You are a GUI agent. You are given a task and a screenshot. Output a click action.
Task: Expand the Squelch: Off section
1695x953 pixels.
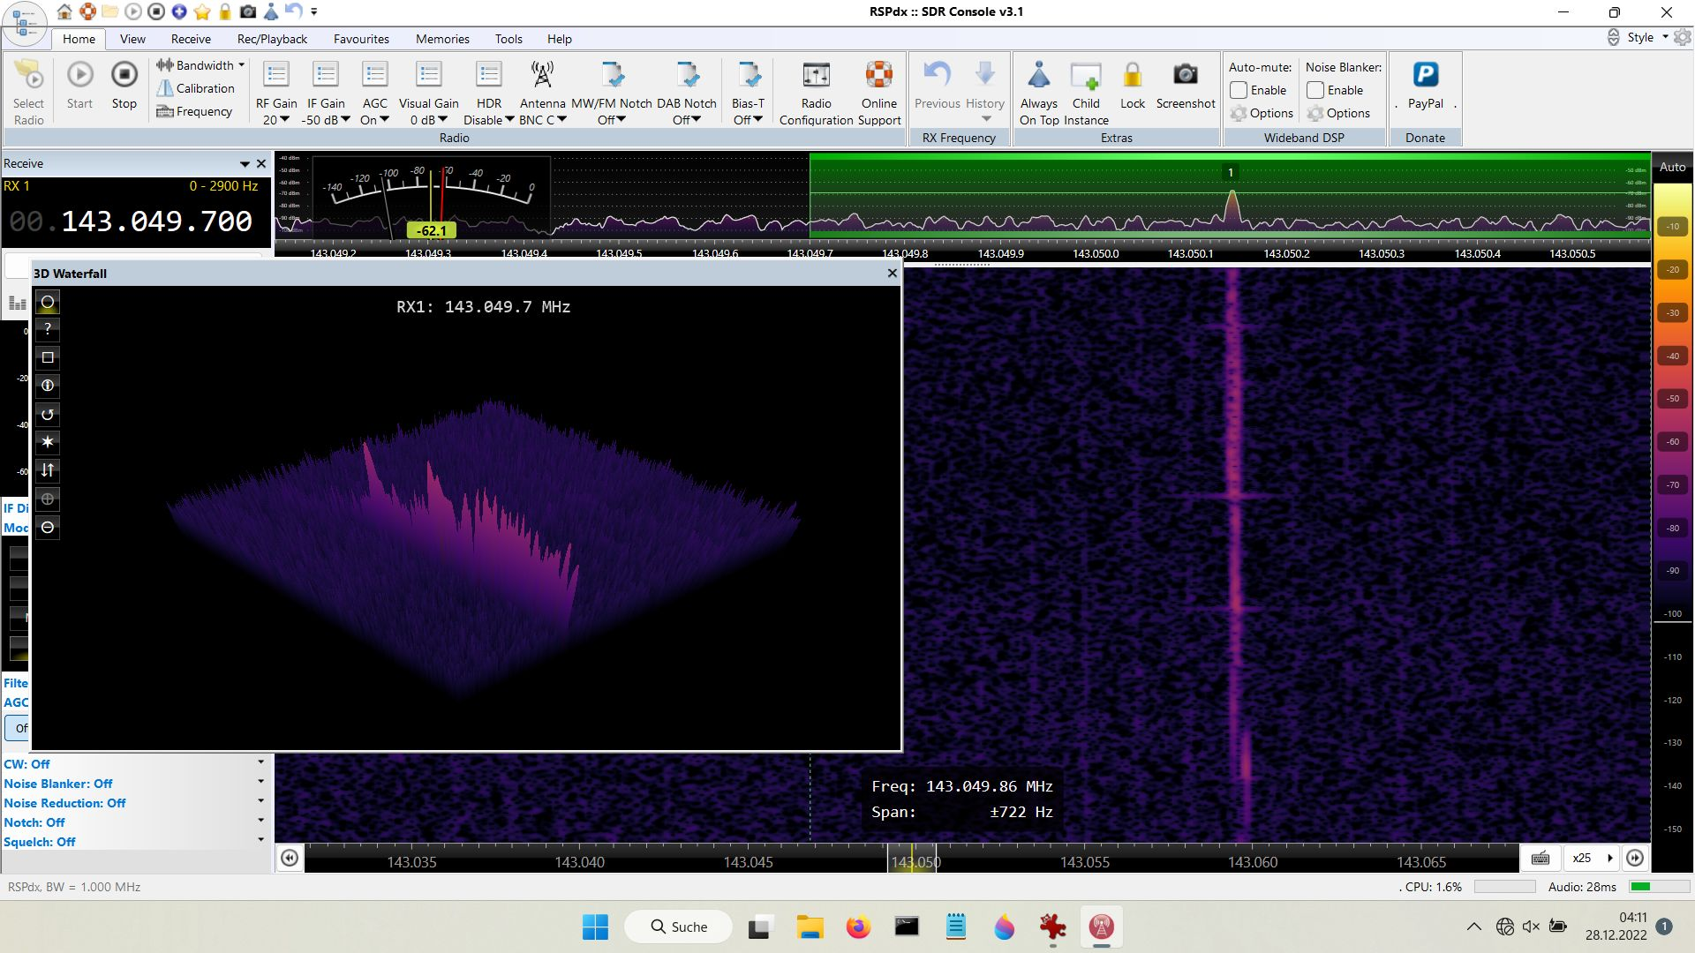click(260, 840)
